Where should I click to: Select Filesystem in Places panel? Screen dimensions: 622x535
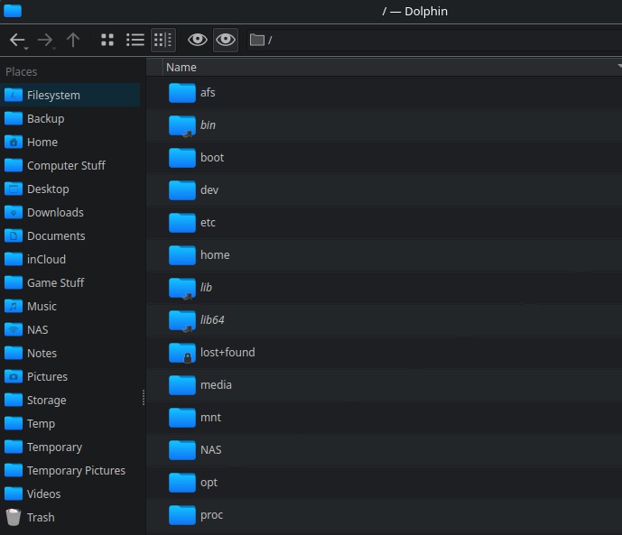pyautogui.click(x=70, y=95)
